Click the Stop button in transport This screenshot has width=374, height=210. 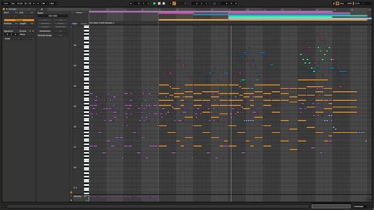[x=159, y=3]
